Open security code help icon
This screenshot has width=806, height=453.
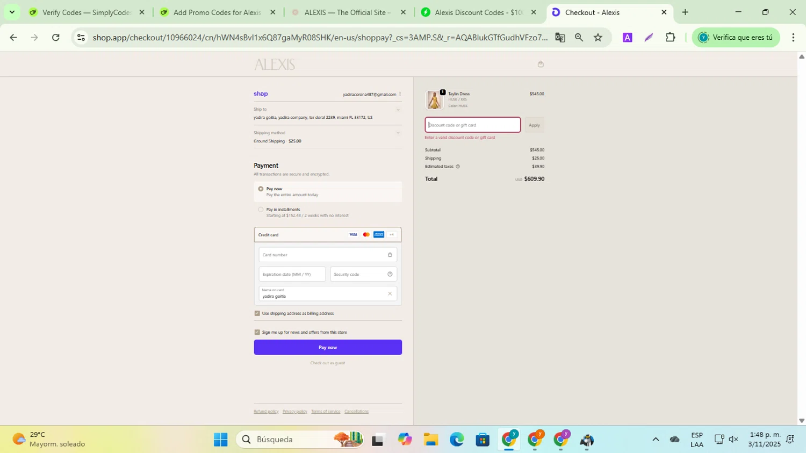pos(390,274)
